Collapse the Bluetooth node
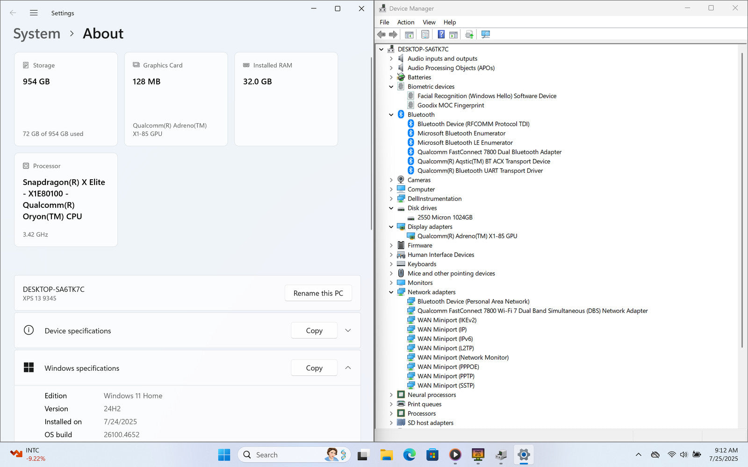 [x=391, y=115]
